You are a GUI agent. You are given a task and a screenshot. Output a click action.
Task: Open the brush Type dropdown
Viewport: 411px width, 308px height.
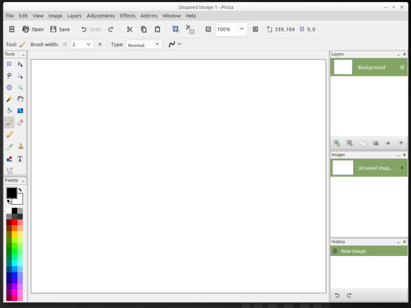pyautogui.click(x=144, y=44)
